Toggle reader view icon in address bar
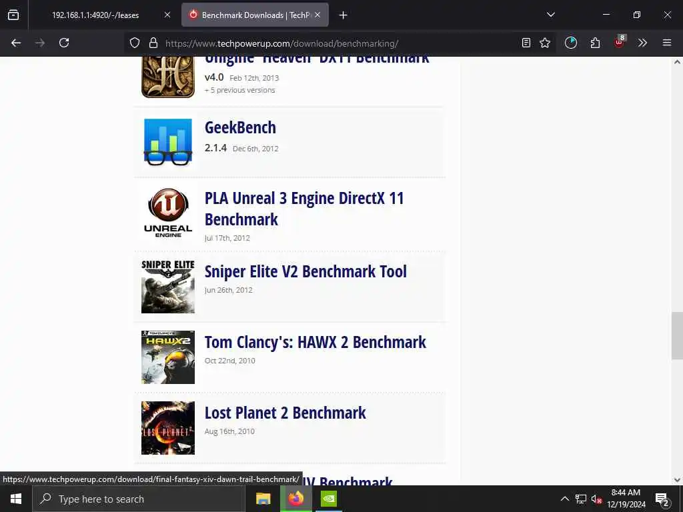 pos(526,43)
